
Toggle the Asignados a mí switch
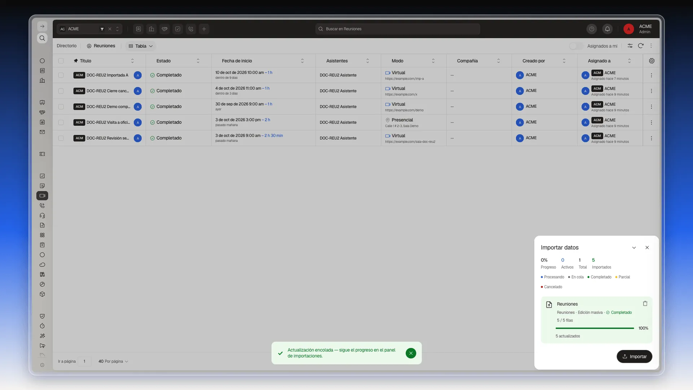coord(576,46)
